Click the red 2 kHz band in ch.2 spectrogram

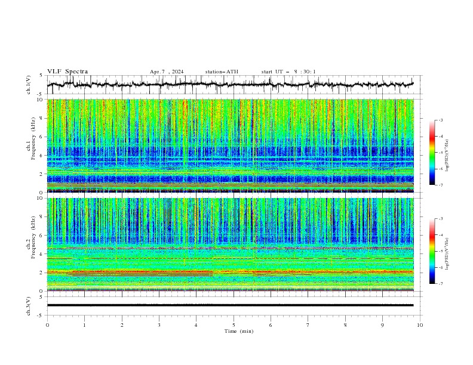click(230, 272)
